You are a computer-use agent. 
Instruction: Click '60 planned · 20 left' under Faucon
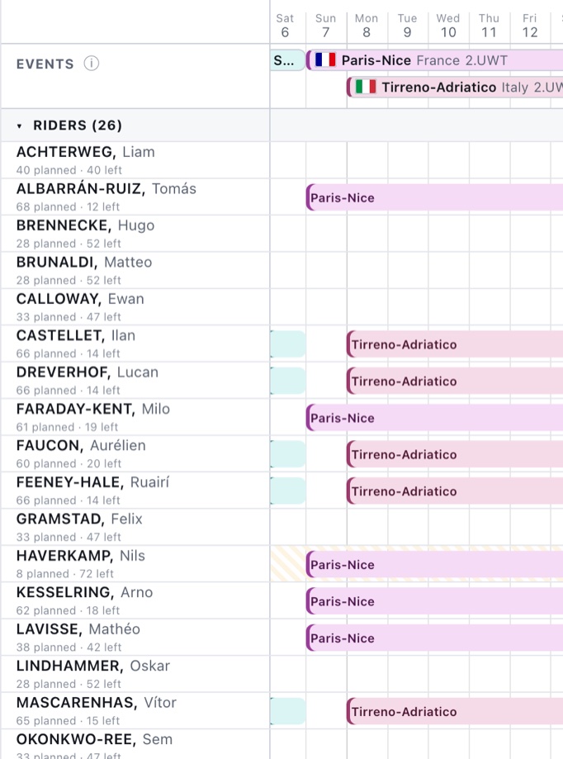(x=69, y=463)
